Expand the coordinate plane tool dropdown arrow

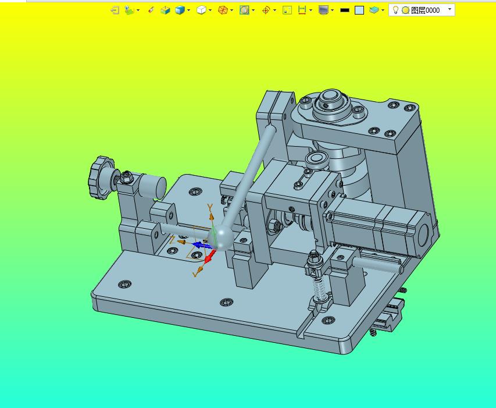pyautogui.click(x=138, y=10)
